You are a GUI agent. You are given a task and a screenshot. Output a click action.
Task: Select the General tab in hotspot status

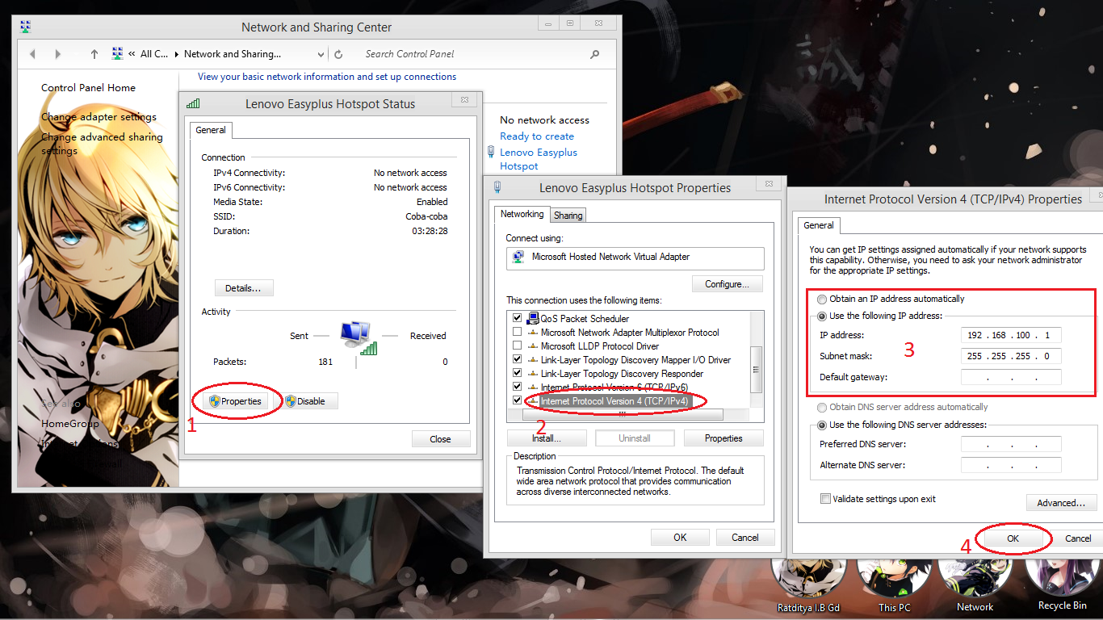(x=211, y=130)
